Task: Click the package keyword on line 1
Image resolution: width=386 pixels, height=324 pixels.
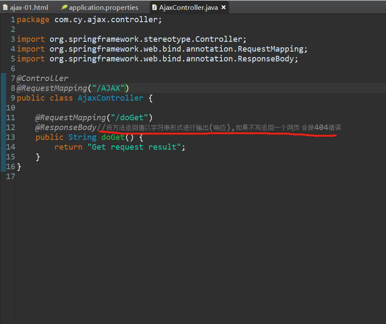Action: click(x=33, y=20)
